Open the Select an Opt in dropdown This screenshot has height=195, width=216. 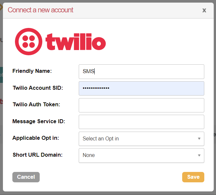(x=141, y=139)
